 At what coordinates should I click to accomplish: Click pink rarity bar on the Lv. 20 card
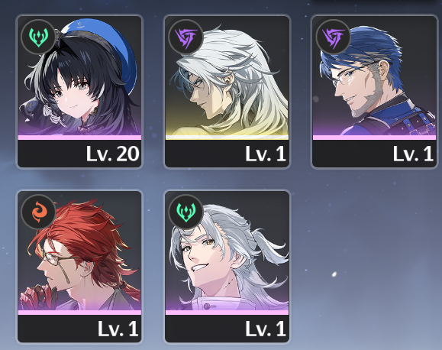[x=79, y=138]
